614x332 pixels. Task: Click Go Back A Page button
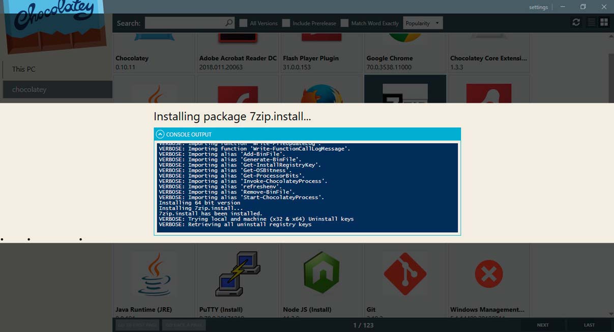(x=183, y=325)
